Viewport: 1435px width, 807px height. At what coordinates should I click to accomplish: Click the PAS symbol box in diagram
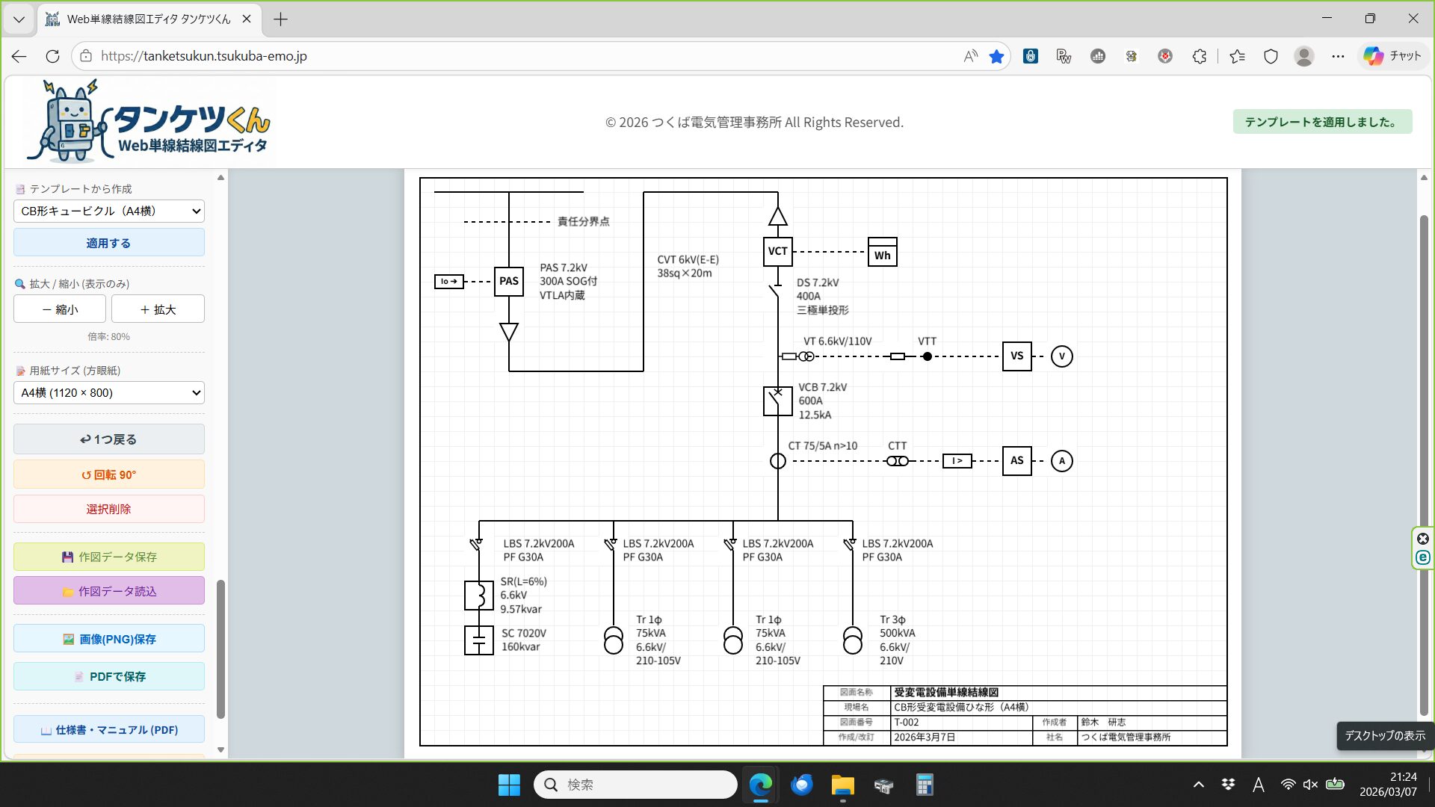point(508,281)
